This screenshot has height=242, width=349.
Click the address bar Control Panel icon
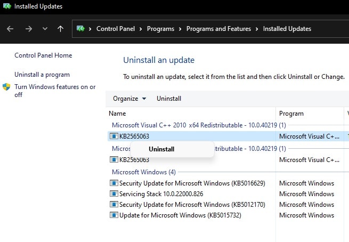(x=80, y=28)
